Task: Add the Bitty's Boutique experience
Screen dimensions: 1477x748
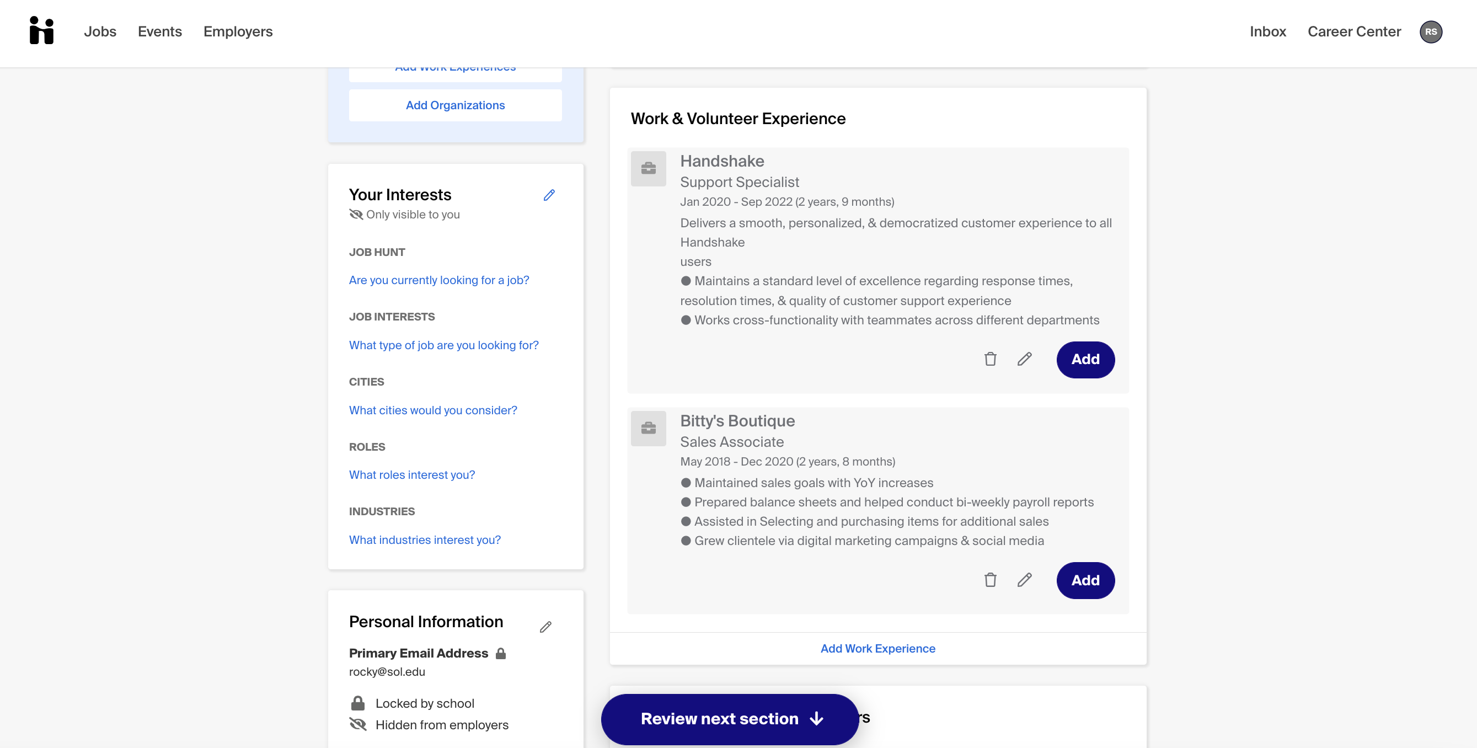Action: click(x=1085, y=580)
